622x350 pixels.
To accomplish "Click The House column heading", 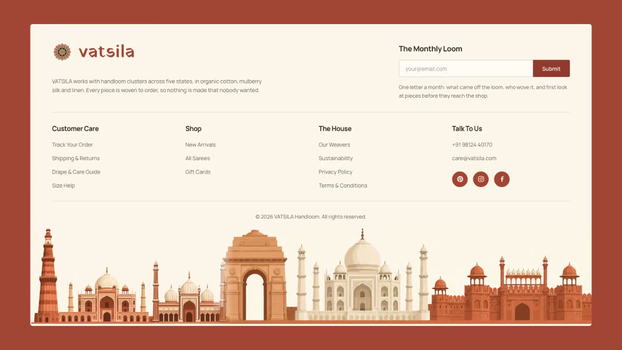I will click(x=335, y=129).
